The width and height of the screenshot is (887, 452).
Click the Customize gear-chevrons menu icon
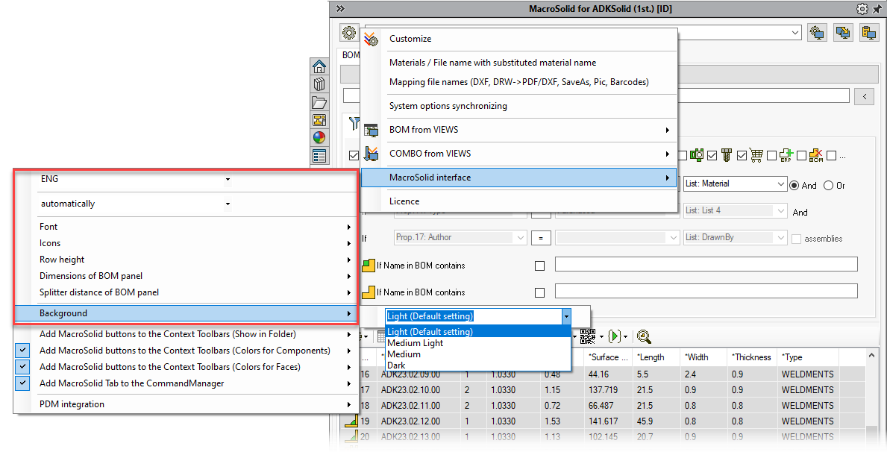pos(371,39)
